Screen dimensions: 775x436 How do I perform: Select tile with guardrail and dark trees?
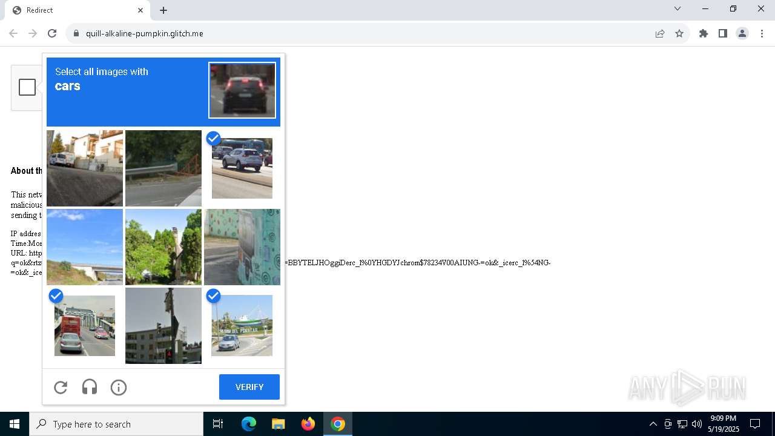tap(163, 168)
